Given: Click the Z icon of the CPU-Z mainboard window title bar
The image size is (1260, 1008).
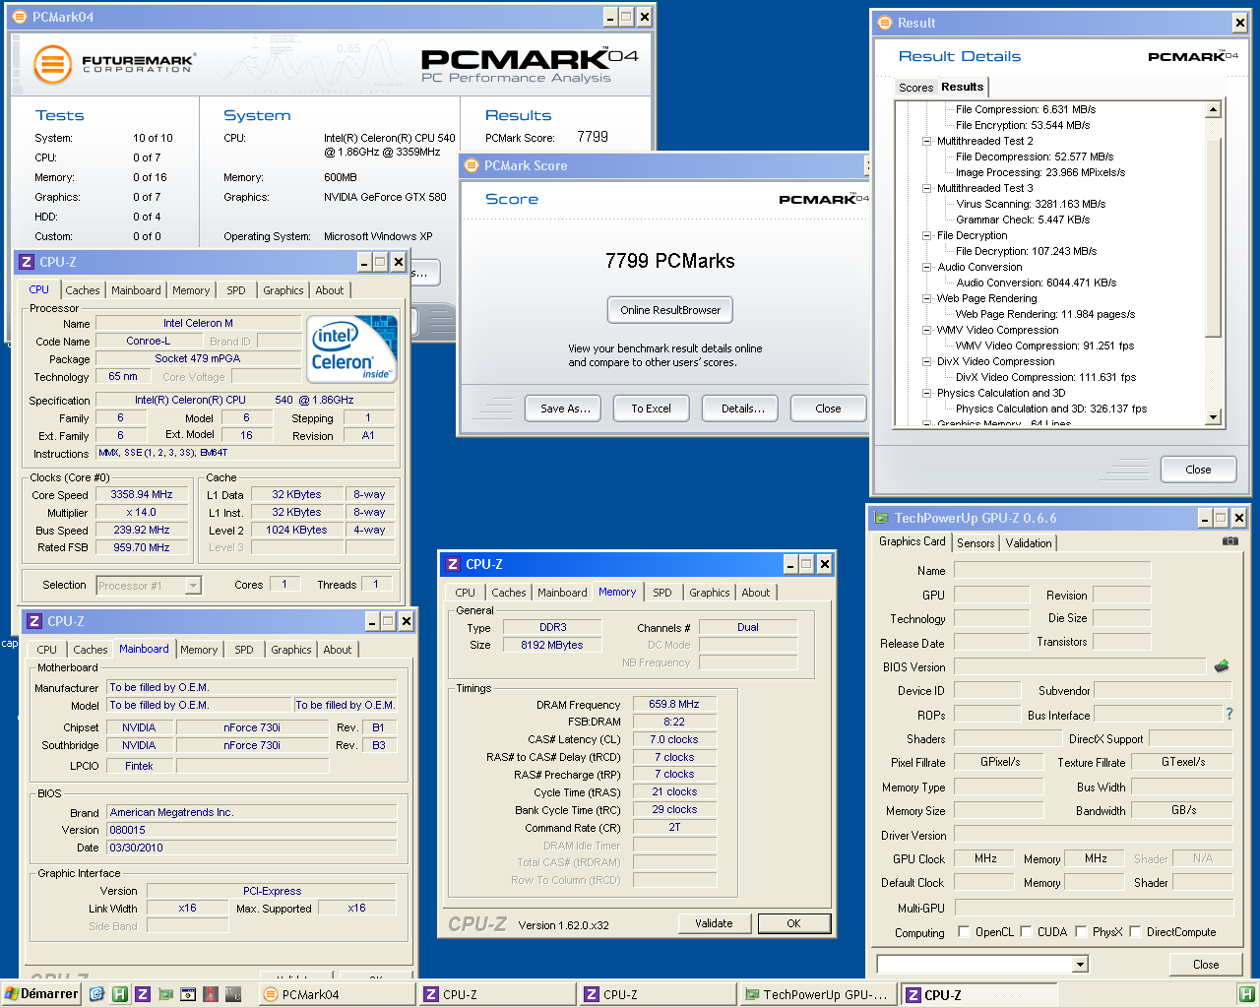Looking at the screenshot, I should click(x=34, y=621).
